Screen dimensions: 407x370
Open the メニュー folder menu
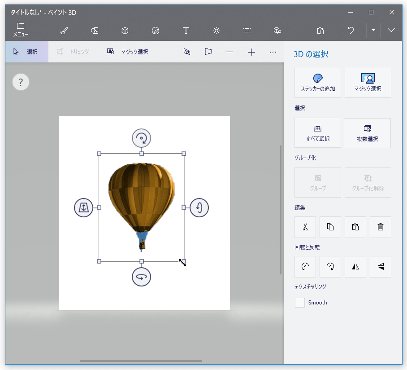[21, 30]
